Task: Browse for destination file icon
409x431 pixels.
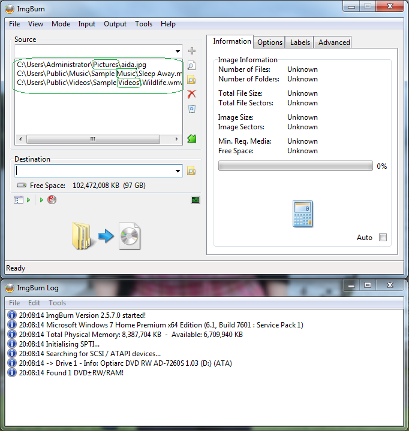Action: (191, 171)
